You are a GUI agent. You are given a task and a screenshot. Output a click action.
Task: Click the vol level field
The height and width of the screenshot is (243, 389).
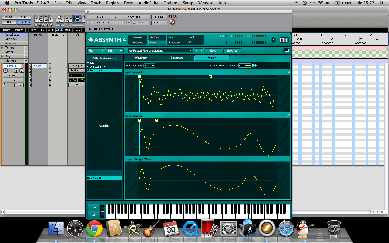(77, 75)
